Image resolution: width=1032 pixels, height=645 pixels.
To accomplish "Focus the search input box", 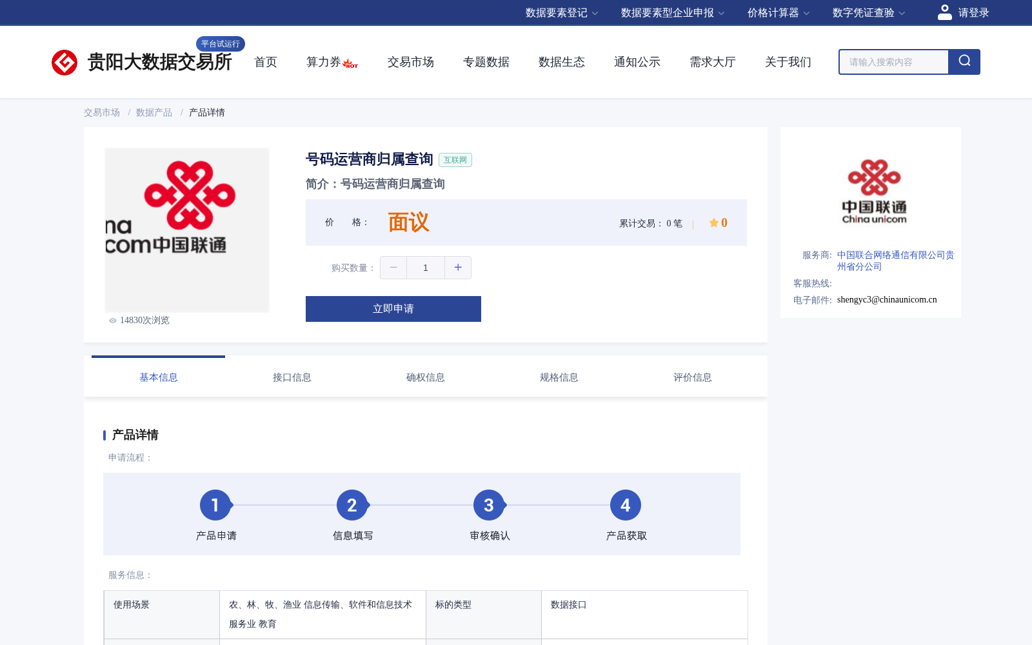I will click(894, 62).
